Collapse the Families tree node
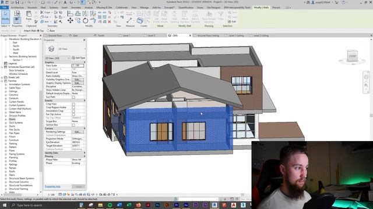The height and width of the screenshot is (209, 373). click(x=2, y=81)
